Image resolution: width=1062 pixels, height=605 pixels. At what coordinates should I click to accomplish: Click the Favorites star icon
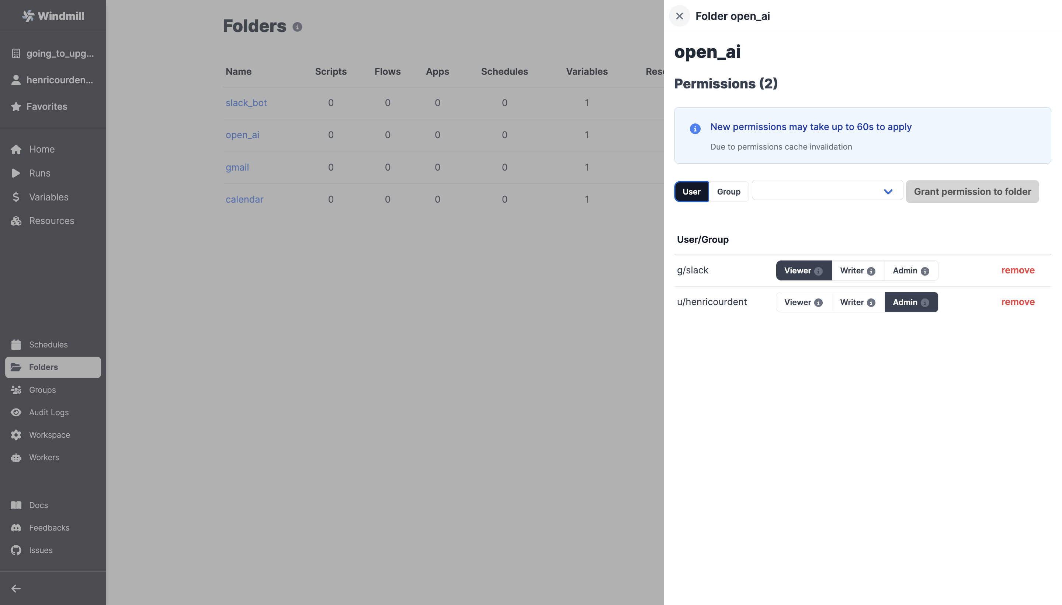16,106
